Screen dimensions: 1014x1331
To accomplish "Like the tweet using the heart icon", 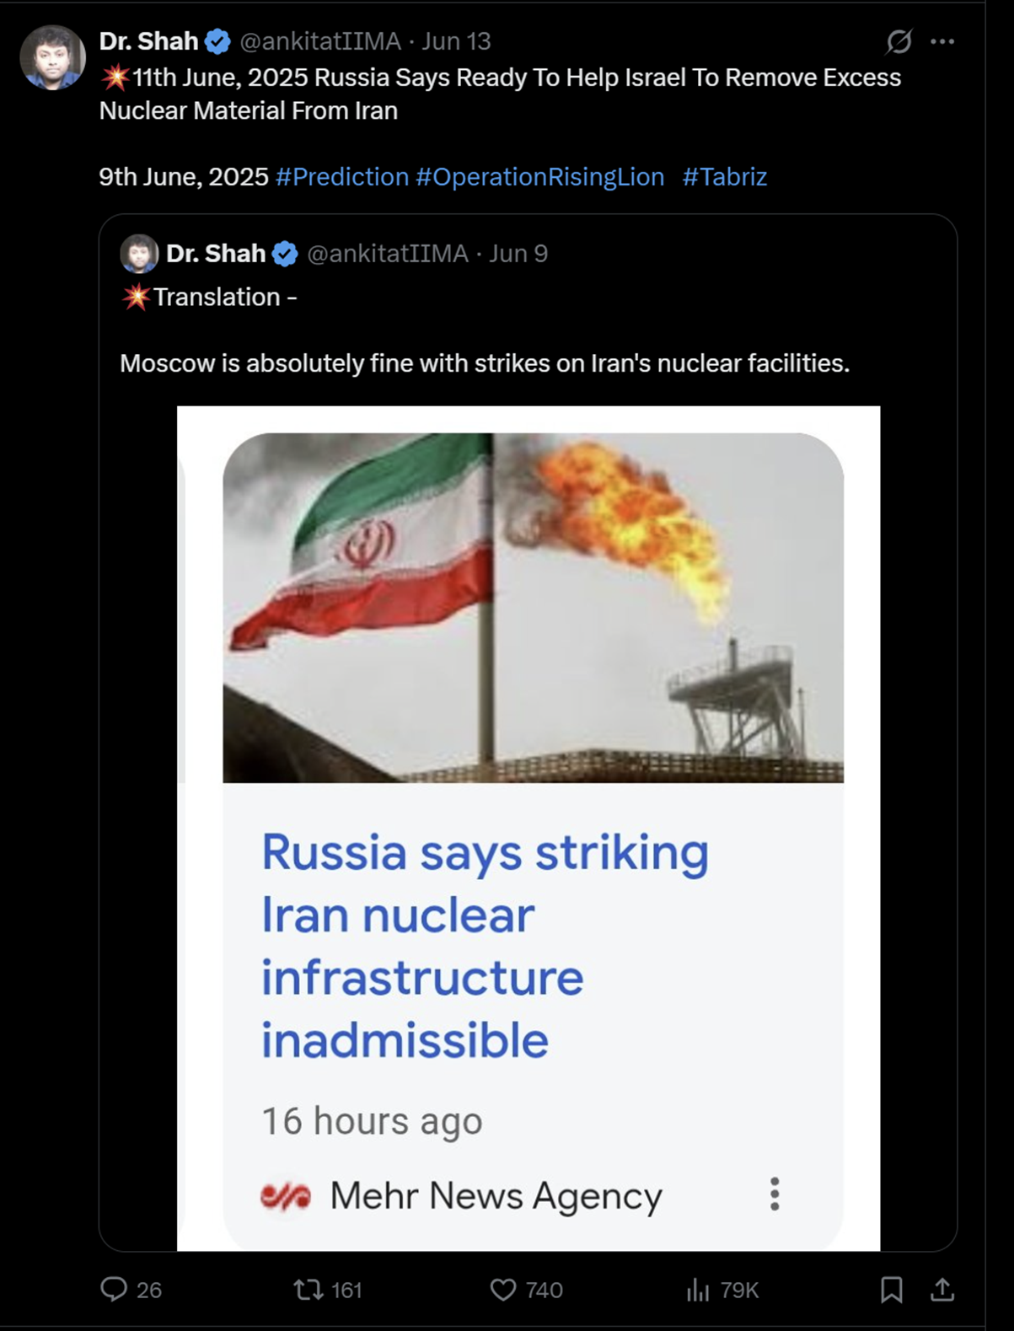I will pos(504,1291).
